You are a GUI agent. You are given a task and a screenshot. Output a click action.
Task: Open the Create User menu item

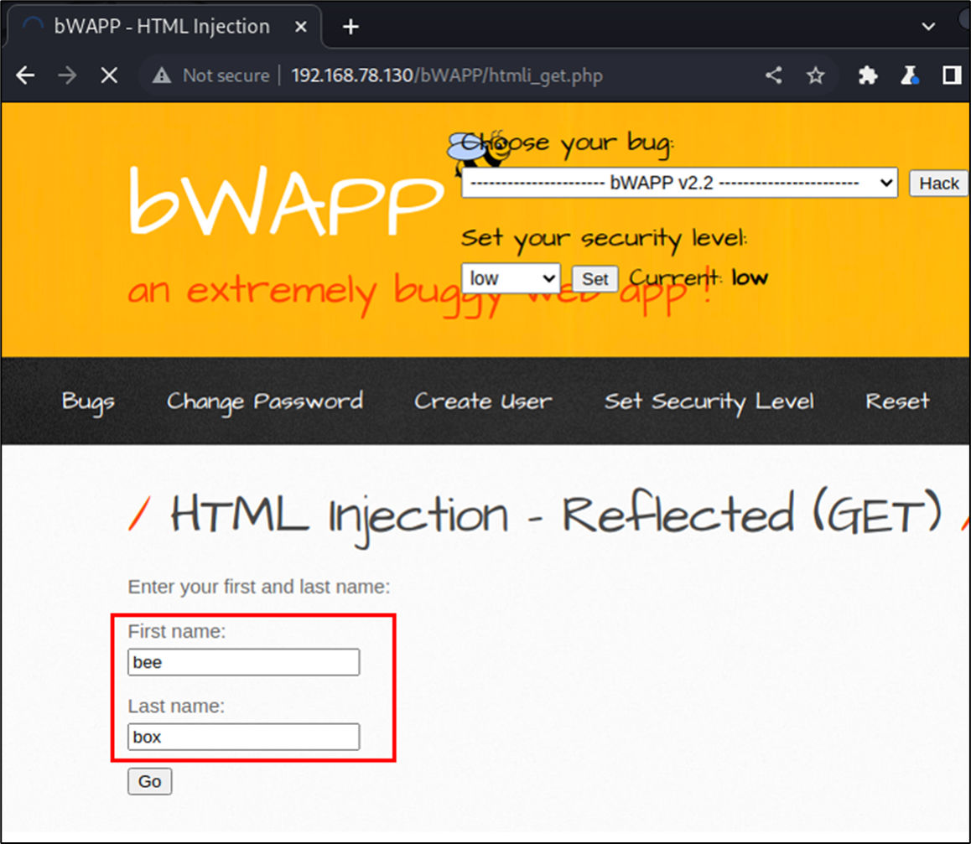[x=482, y=401]
